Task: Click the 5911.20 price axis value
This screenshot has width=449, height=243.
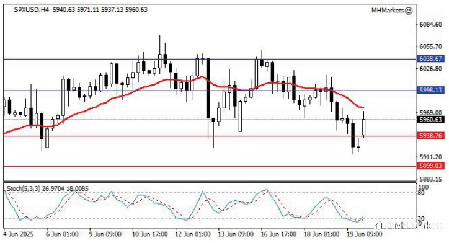Action: point(430,157)
